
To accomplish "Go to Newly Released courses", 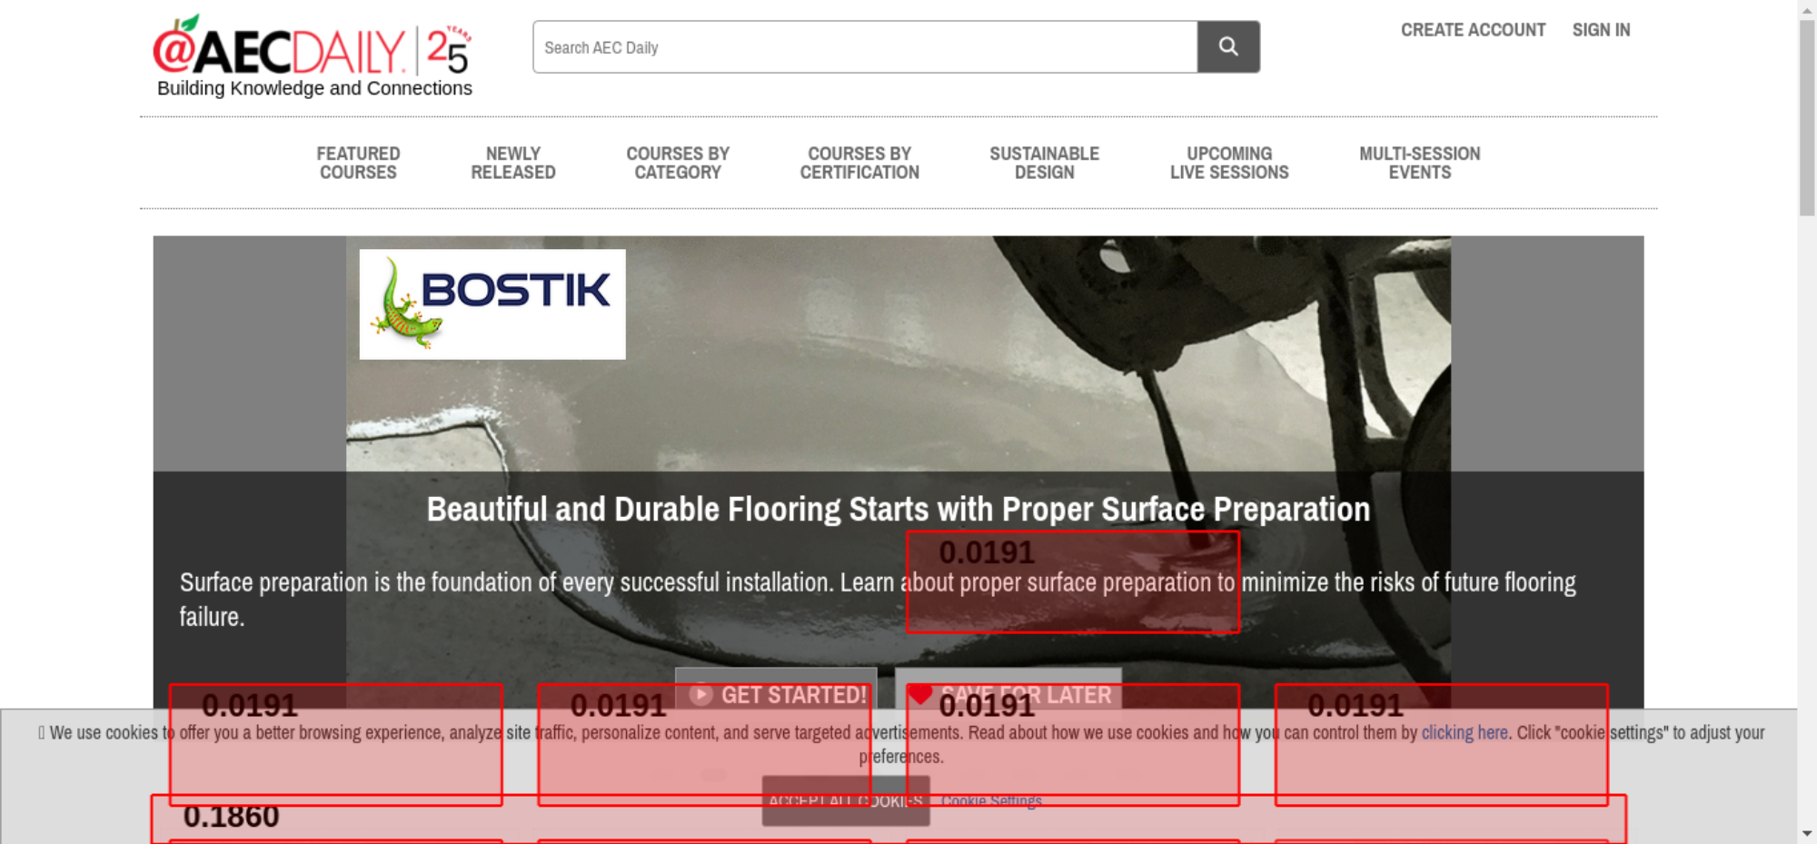I will click(x=513, y=164).
